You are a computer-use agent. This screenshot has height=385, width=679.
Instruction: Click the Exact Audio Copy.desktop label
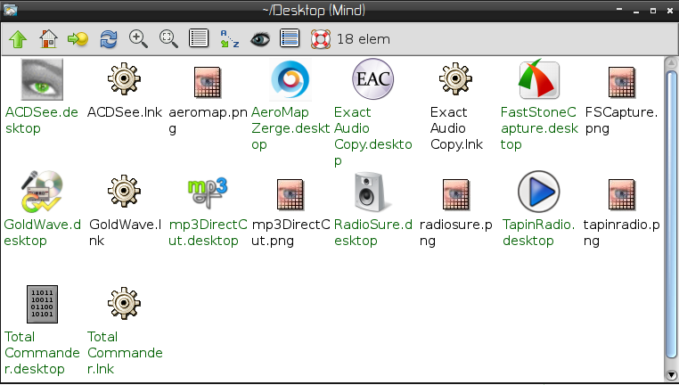pos(372,136)
